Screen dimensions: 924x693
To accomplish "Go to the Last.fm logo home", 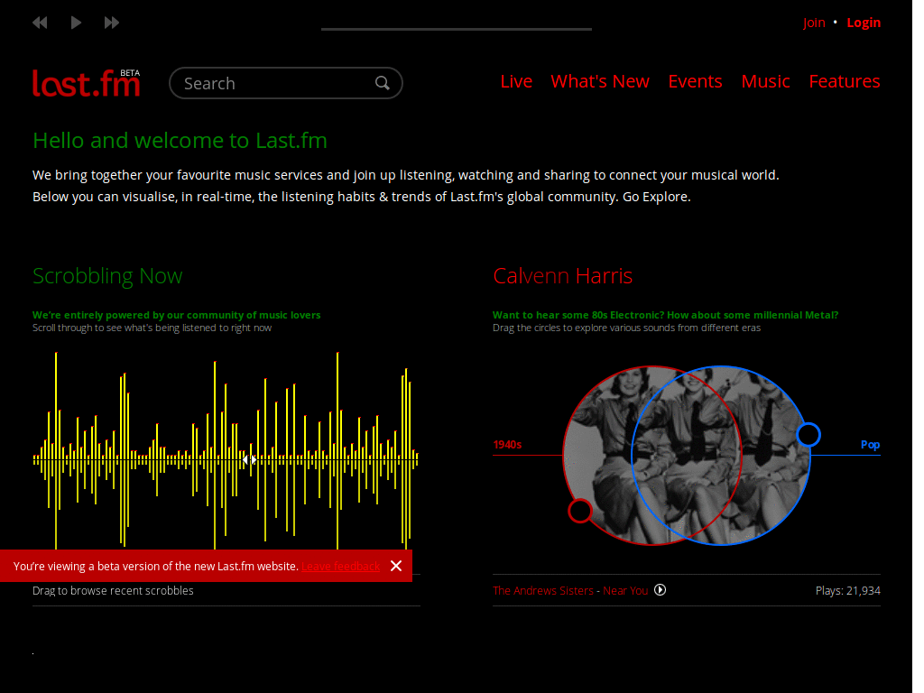I will (87, 83).
